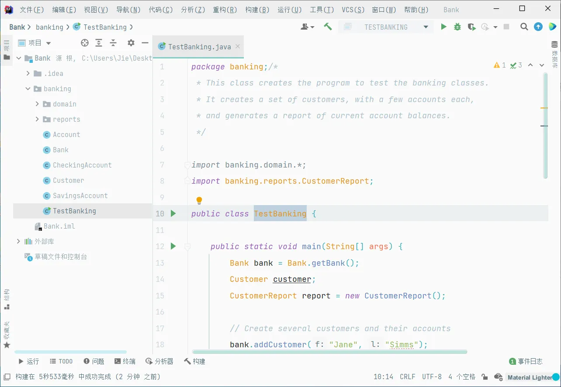Open the TODO tool window
This screenshot has height=387, width=561.
[61, 361]
